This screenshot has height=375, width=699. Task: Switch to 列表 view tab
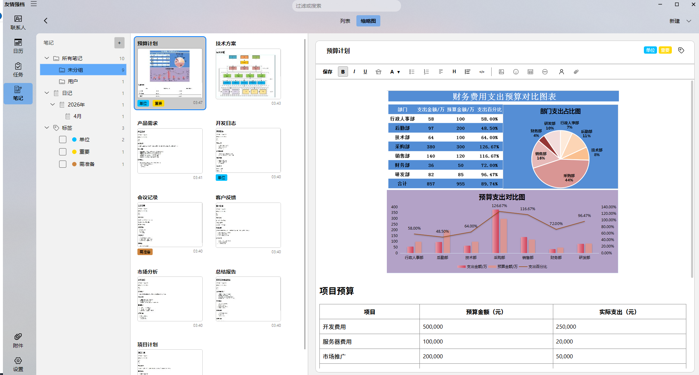click(x=345, y=21)
